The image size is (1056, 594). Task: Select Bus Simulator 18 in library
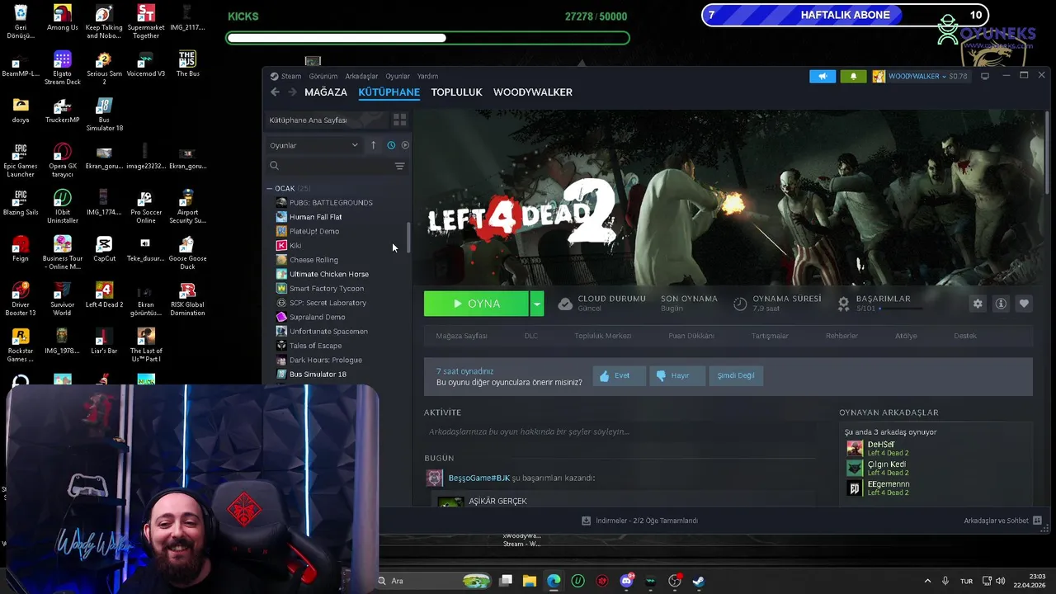(318, 375)
